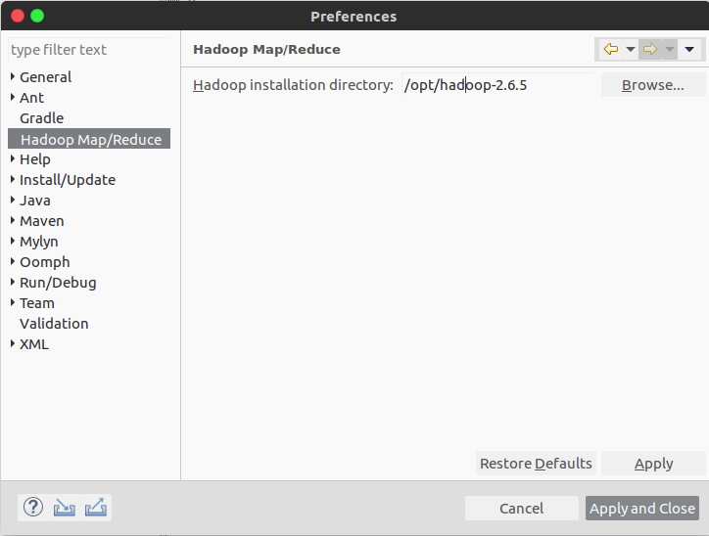Select Hadoop Map/Reduce preferences page
Viewport: 709px width, 536px height.
point(89,139)
